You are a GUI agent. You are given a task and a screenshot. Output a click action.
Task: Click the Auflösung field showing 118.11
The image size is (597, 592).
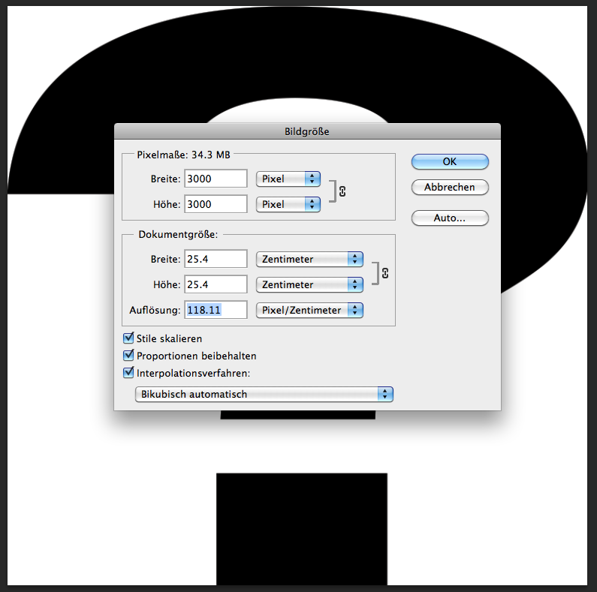click(216, 310)
